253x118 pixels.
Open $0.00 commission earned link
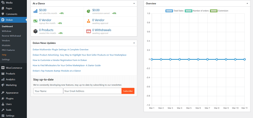click(x=96, y=10)
